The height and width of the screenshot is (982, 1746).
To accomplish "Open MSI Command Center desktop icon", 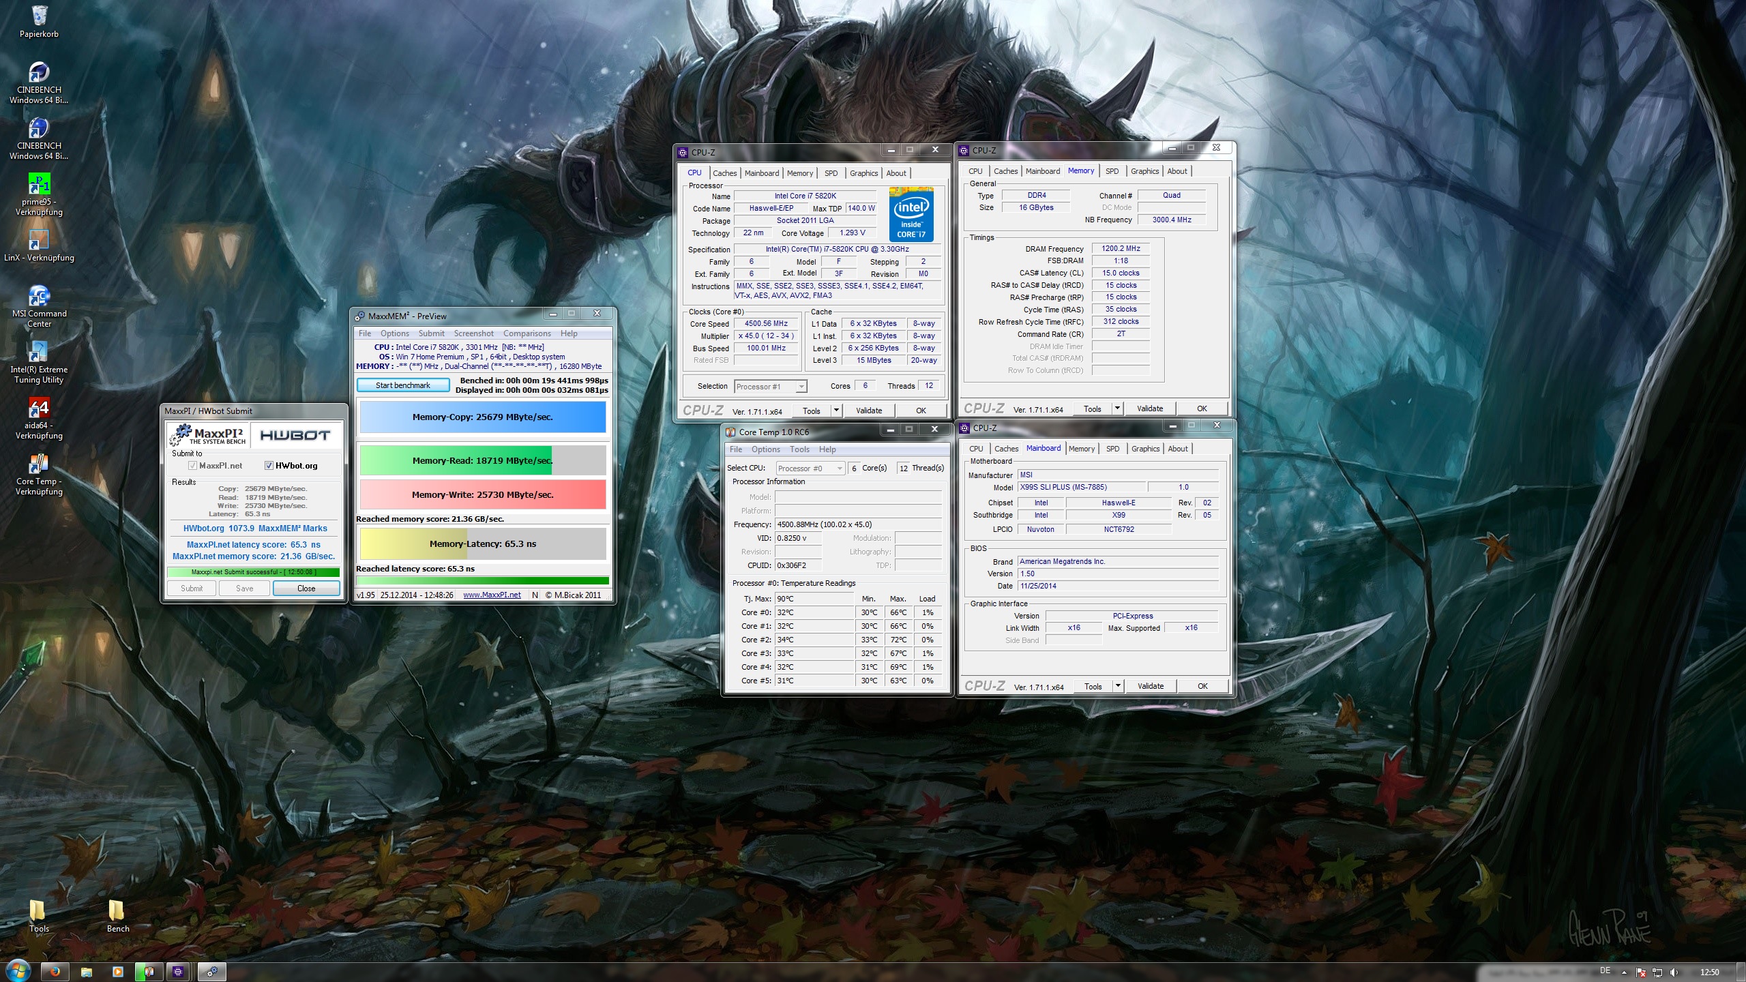I will tap(39, 297).
